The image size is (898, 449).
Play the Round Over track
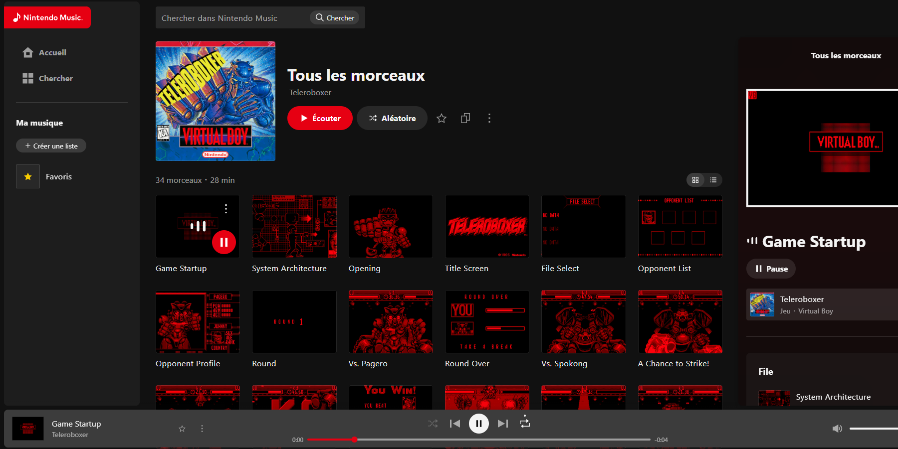point(487,322)
